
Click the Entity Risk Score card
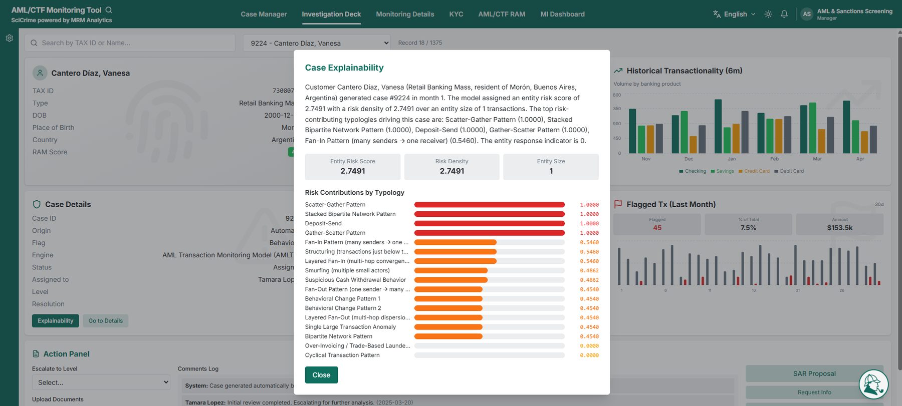(x=353, y=167)
